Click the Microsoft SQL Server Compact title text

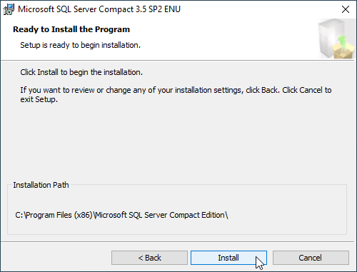pyautogui.click(x=99, y=9)
